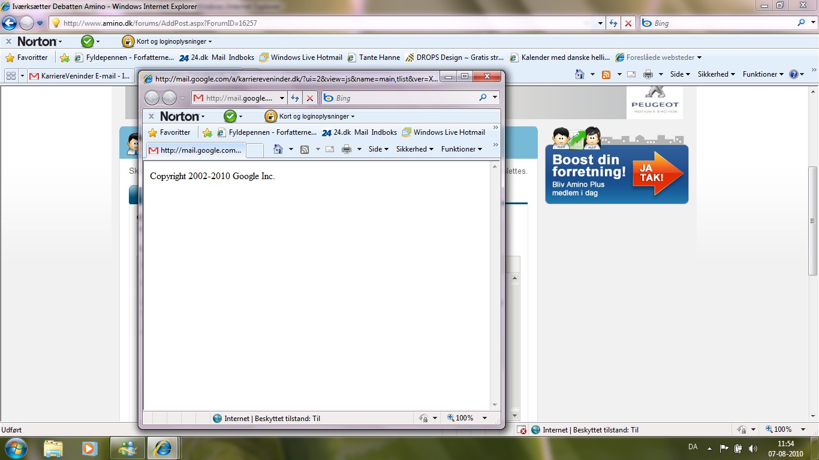Open the blue Help question mark icon
This screenshot has width=819, height=460.
point(794,74)
